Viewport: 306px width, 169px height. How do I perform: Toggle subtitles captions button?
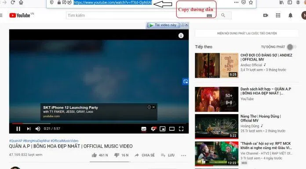coord(144,129)
